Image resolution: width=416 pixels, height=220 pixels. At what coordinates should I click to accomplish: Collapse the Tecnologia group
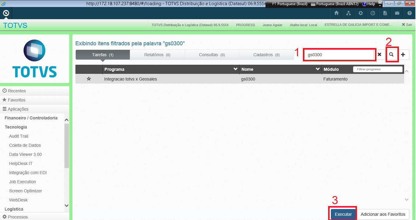pyautogui.click(x=16, y=127)
